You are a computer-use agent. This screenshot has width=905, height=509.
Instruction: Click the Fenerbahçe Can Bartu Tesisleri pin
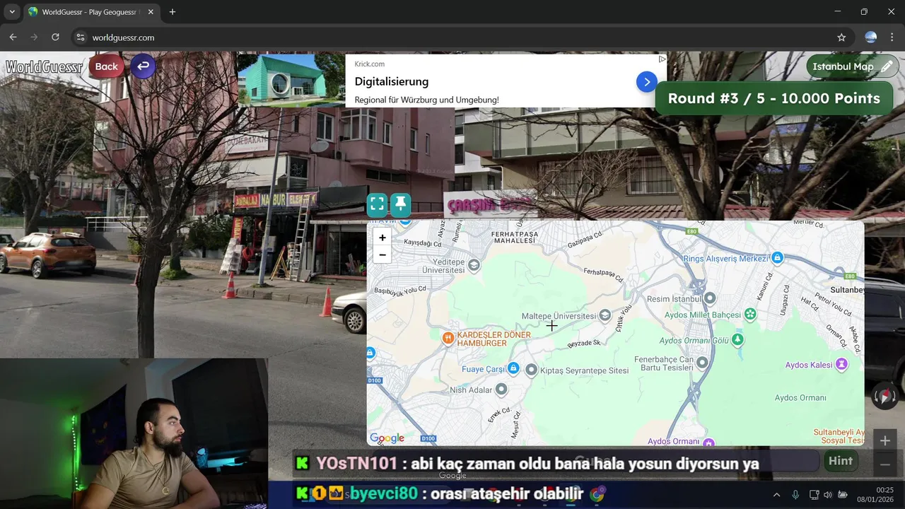pyautogui.click(x=702, y=363)
